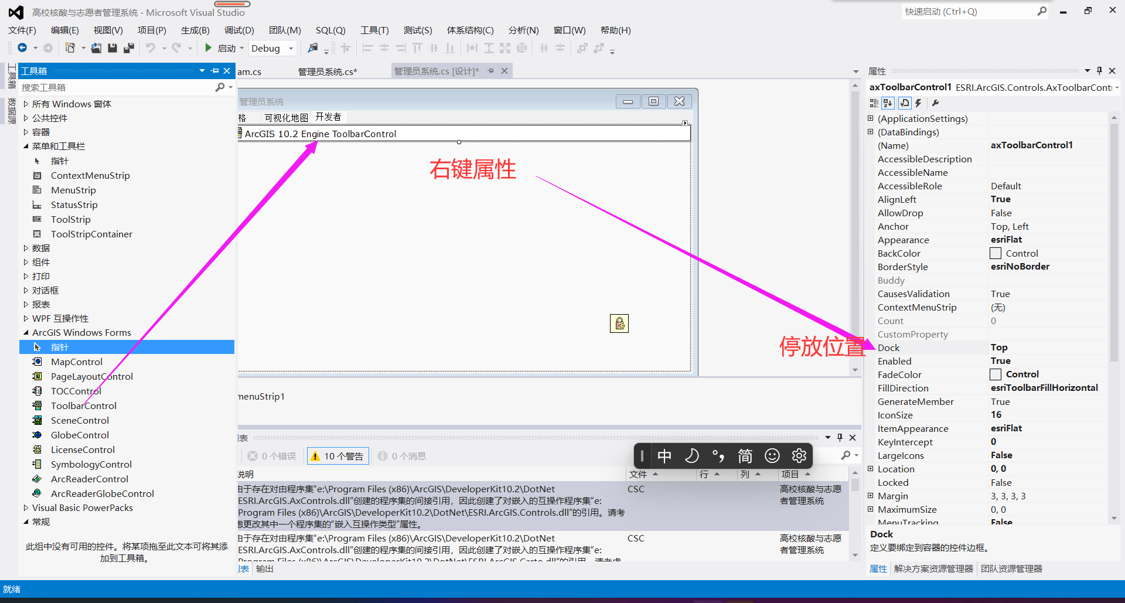Open the 工具(T) menu
This screenshot has width=1125, height=603.
click(374, 30)
